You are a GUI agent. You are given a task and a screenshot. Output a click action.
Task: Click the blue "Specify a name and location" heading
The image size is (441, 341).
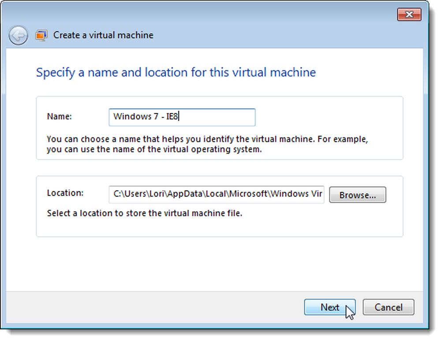tap(176, 72)
